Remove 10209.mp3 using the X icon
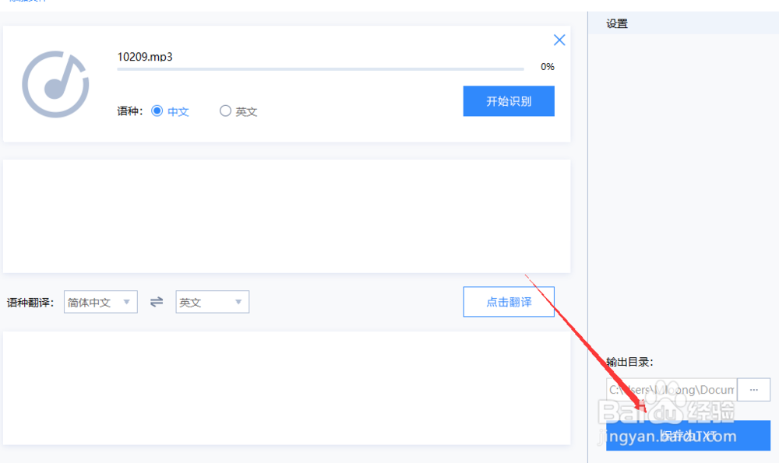Image resolution: width=779 pixels, height=463 pixels. click(559, 39)
